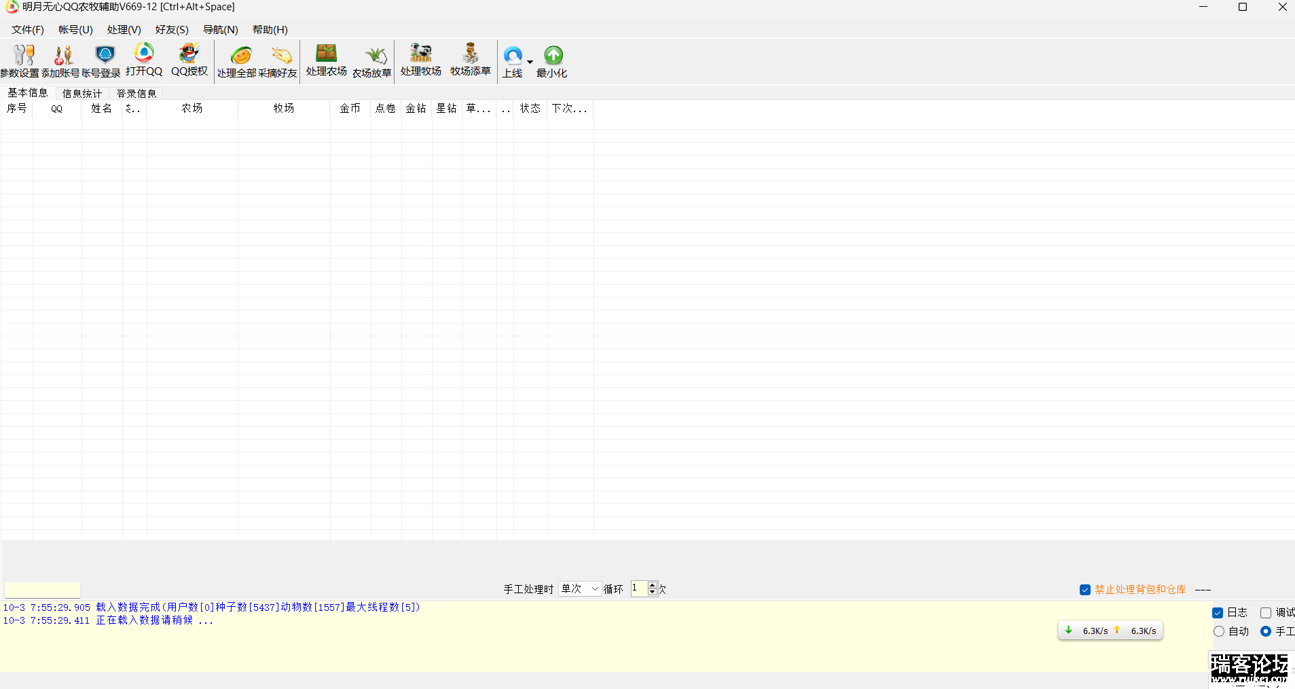1295x689 pixels.
Task: Close the 明月无心QQ农牧辅助 window
Action: [1282, 7]
